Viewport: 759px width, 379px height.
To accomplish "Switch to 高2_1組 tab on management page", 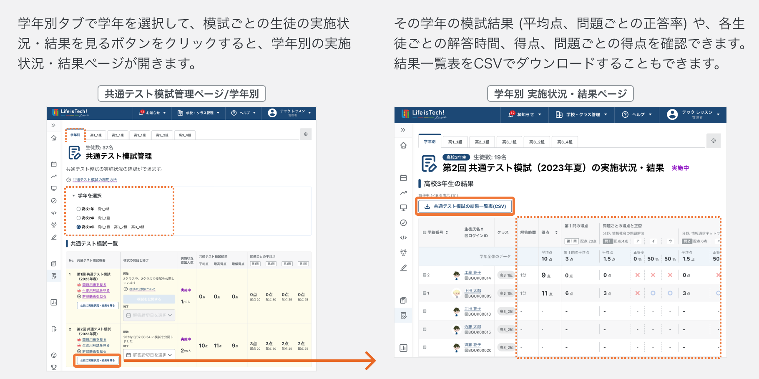I will (x=118, y=135).
